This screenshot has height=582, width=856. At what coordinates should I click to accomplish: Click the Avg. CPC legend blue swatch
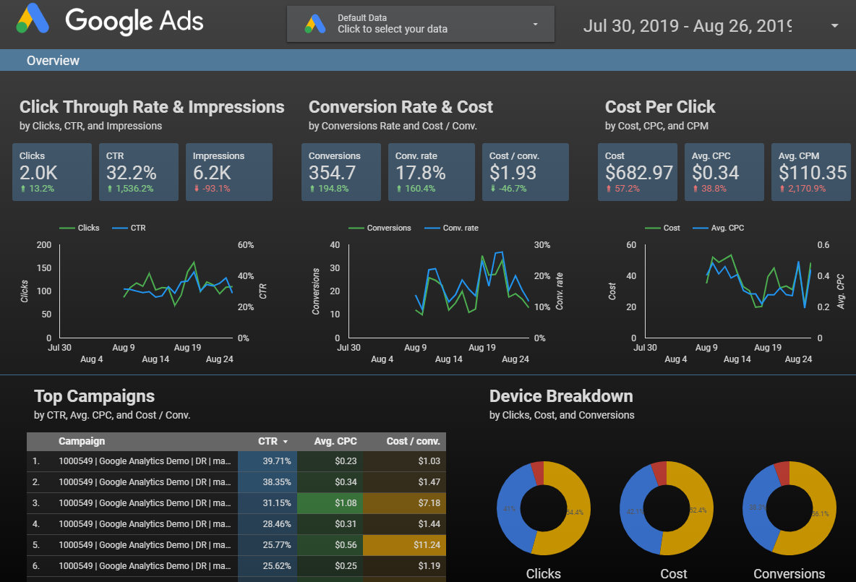click(701, 228)
